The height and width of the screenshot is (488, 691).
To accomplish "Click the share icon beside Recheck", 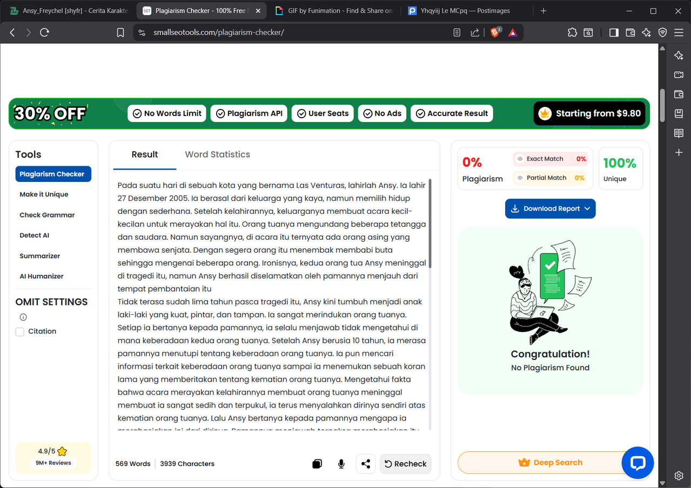I will click(366, 464).
